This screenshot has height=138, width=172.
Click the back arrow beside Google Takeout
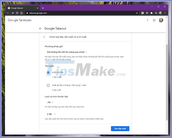click(40, 29)
